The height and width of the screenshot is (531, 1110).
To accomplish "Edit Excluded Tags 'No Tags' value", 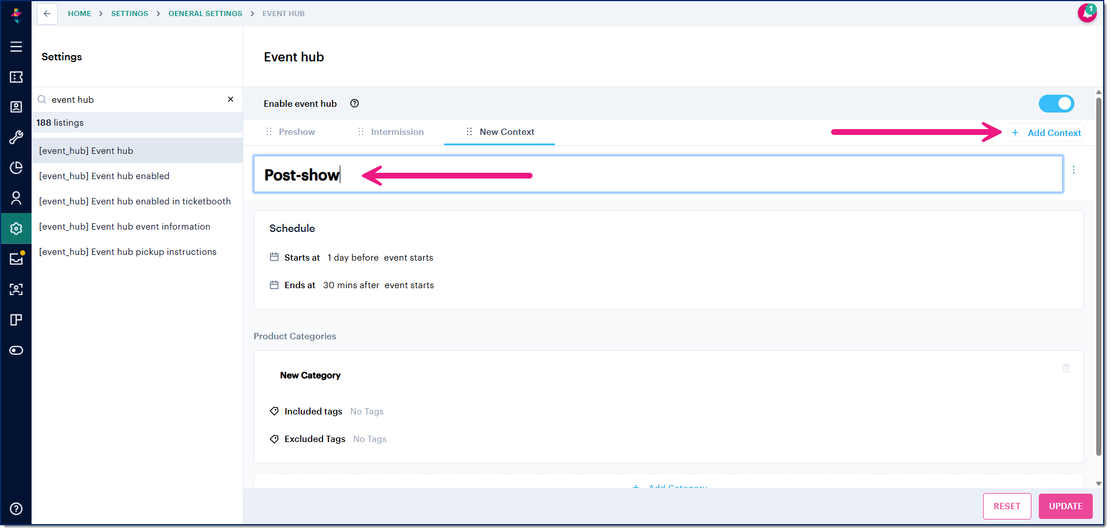I will [370, 439].
